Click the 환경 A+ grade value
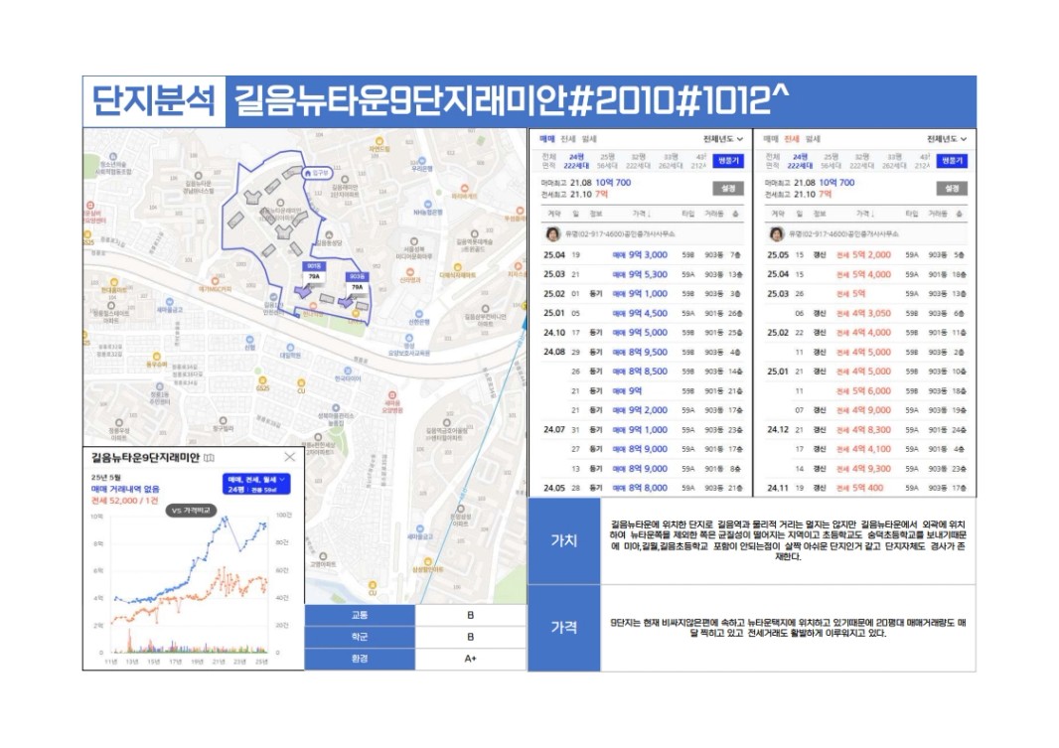 pyautogui.click(x=470, y=659)
